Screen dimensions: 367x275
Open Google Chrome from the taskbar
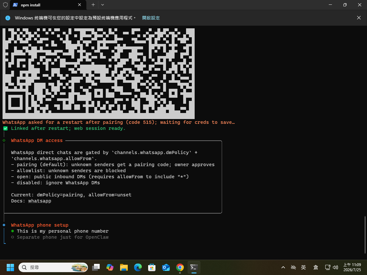(x=180, y=267)
